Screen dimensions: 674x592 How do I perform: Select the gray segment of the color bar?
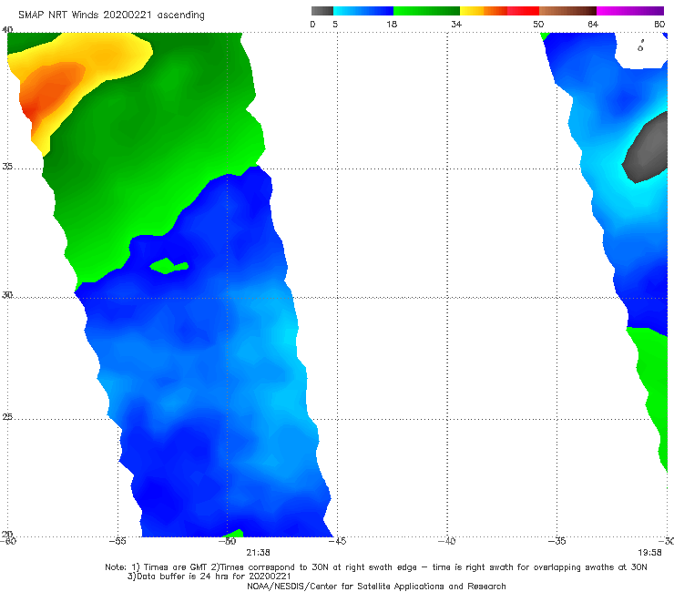point(322,11)
